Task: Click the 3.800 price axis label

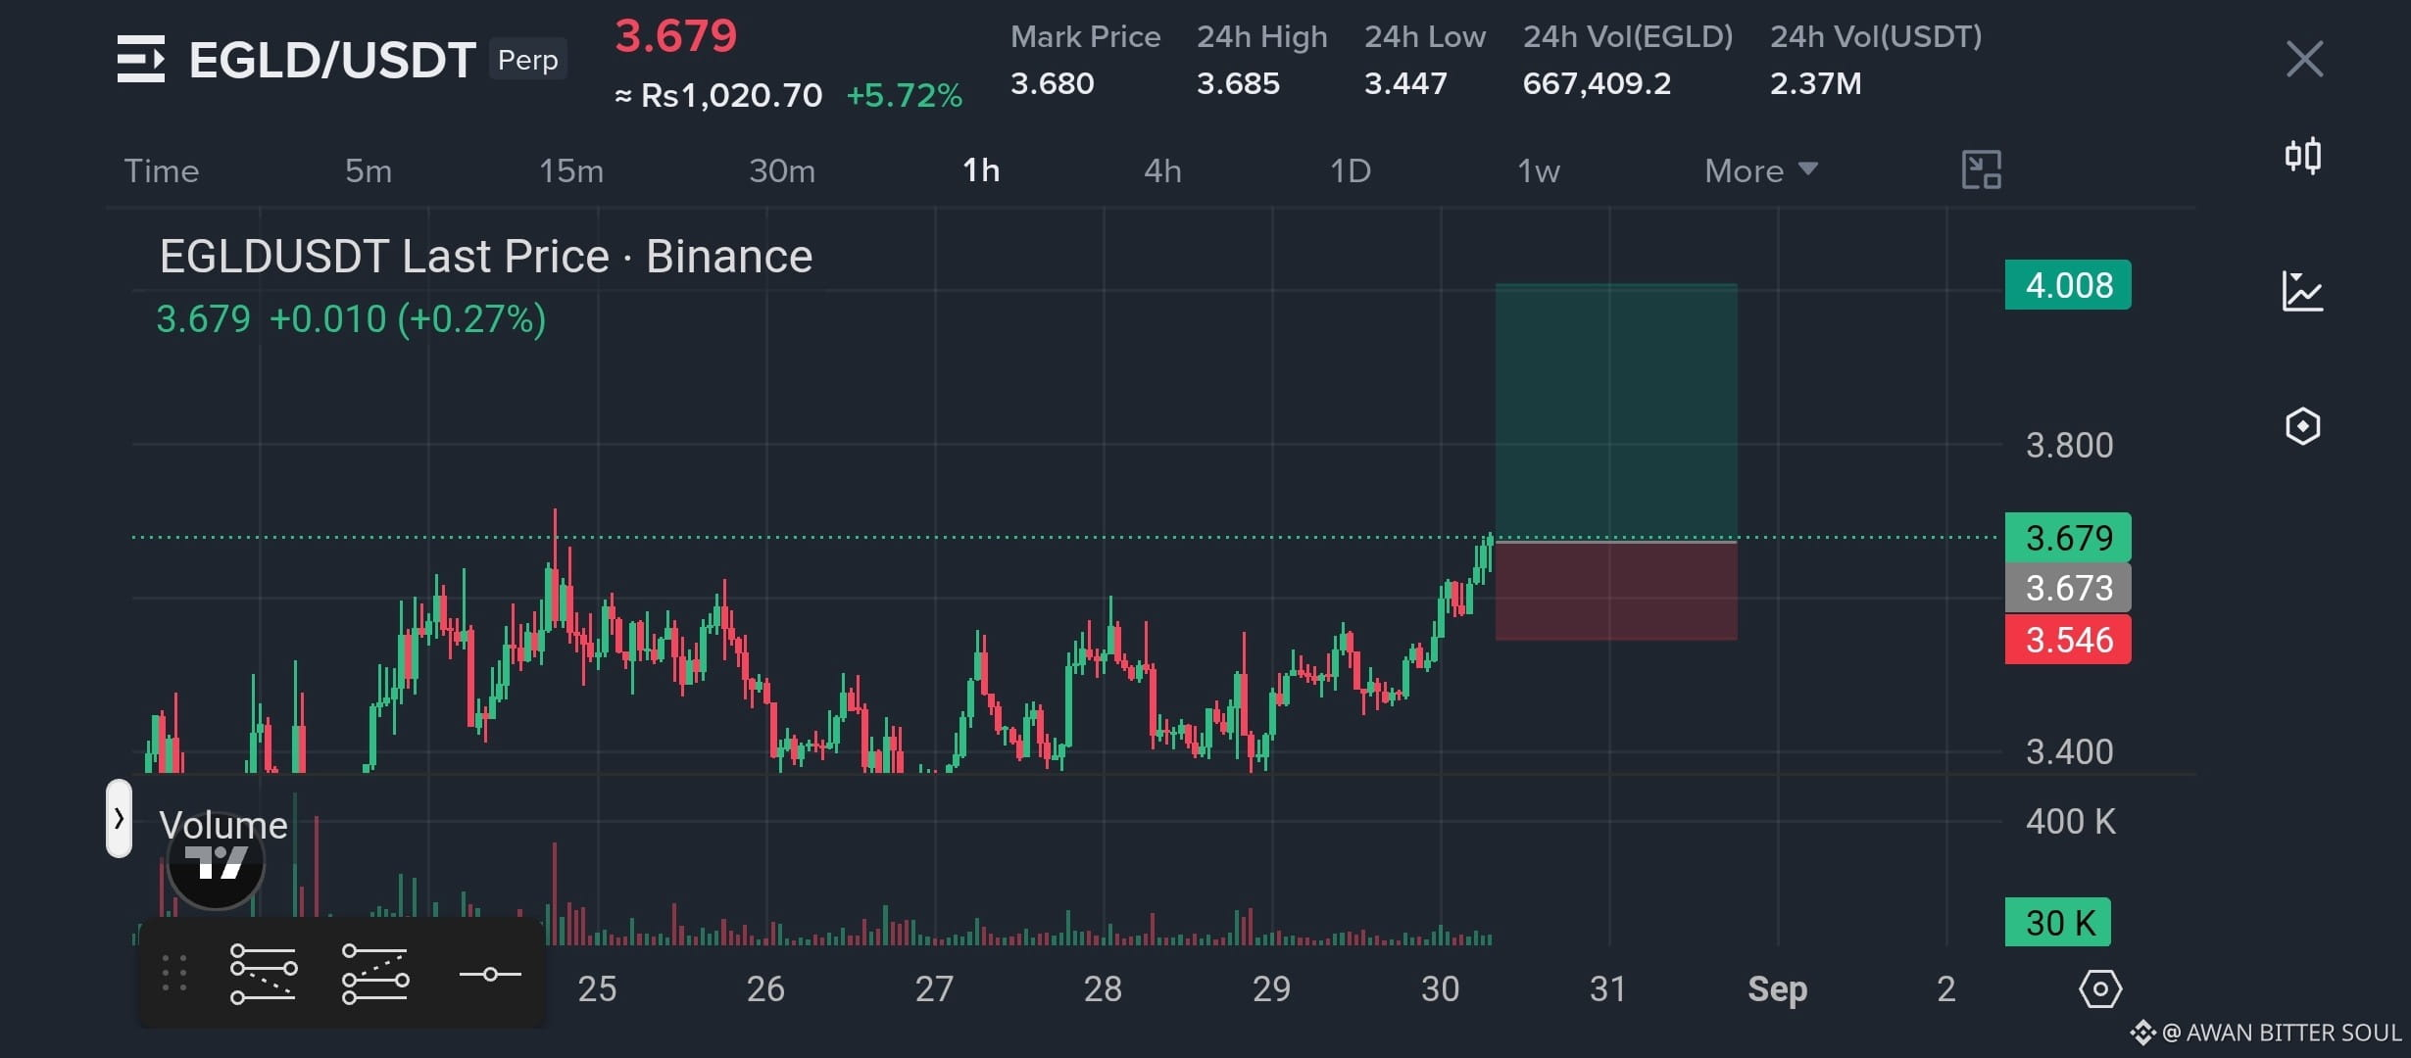Action: 2069,446
